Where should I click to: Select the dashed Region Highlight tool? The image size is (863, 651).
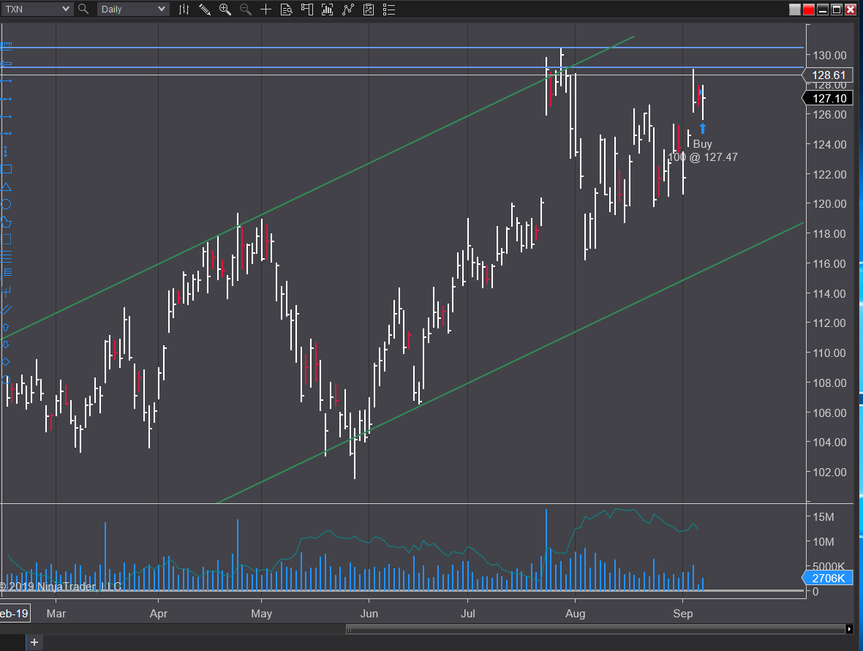pyautogui.click(x=6, y=239)
